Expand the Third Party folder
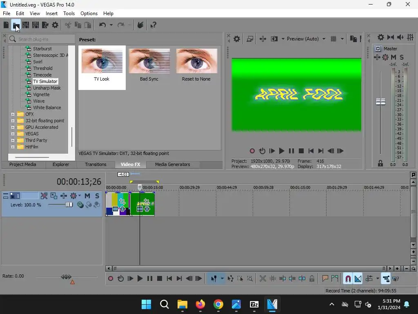 (13, 141)
